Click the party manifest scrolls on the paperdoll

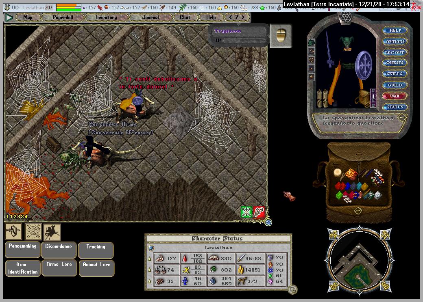[322, 98]
